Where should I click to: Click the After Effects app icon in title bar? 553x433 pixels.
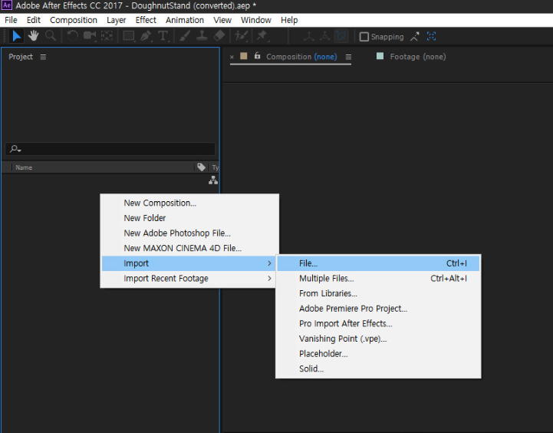(6, 5)
